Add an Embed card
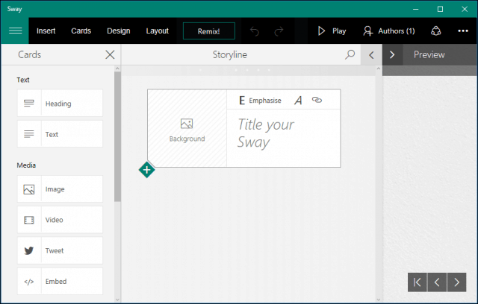The image size is (478, 304). coord(60,281)
